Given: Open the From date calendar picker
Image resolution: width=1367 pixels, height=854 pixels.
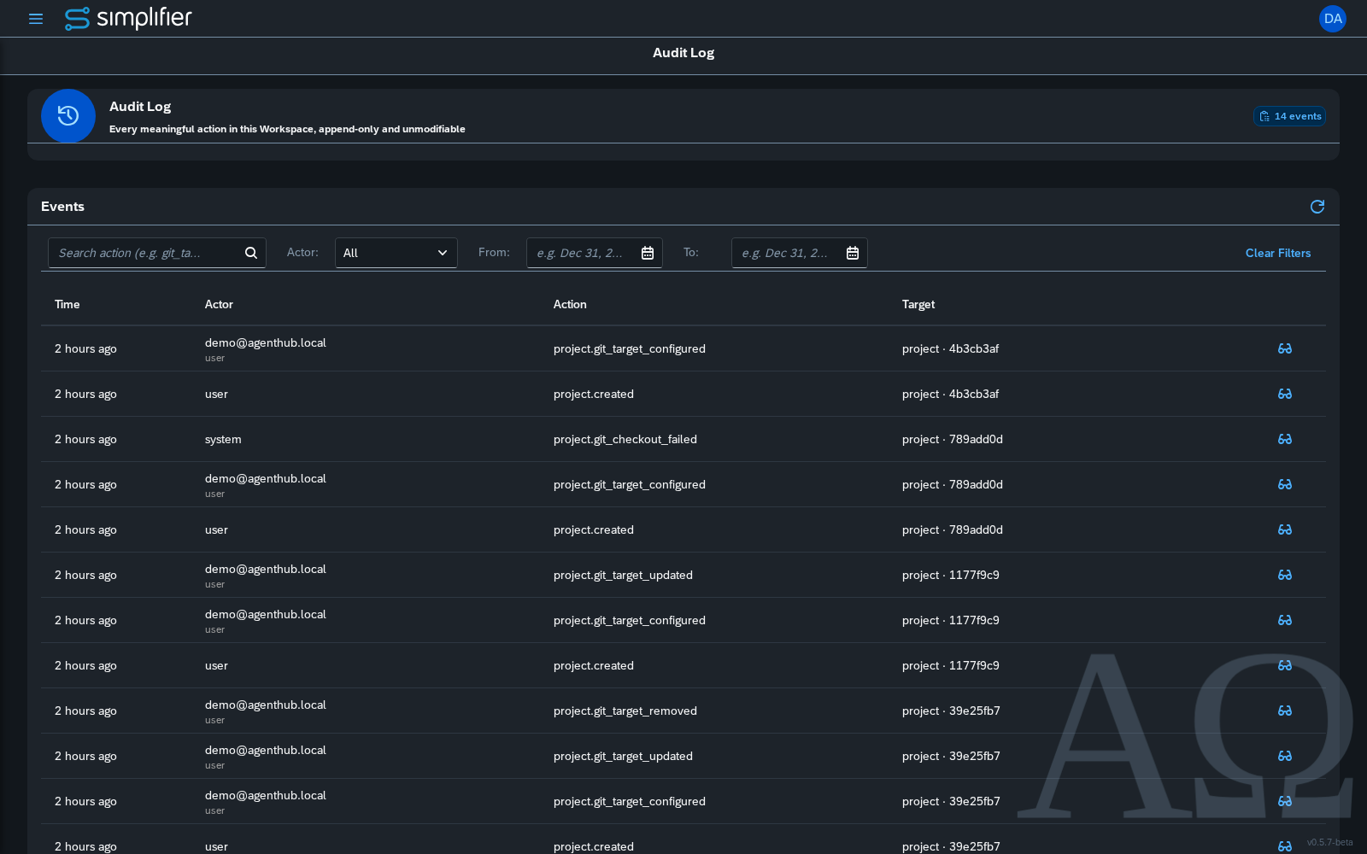Looking at the screenshot, I should (x=648, y=253).
